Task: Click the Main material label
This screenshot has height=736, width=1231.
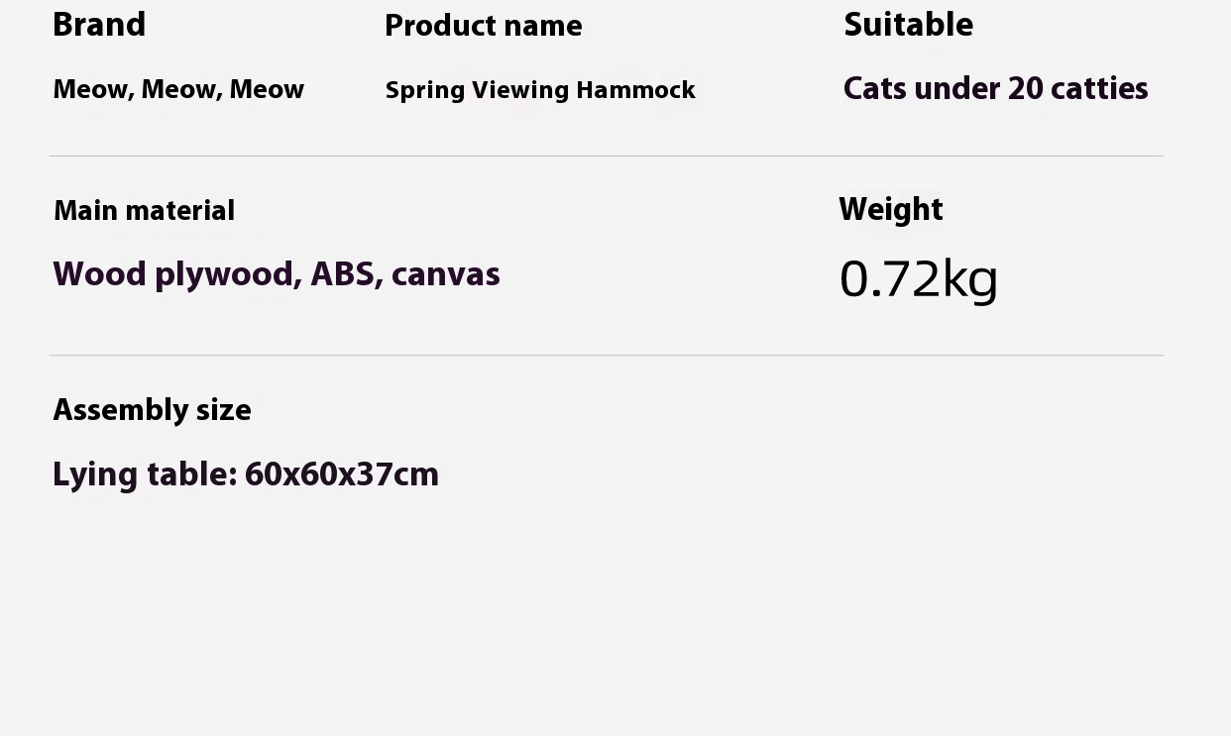Action: pyautogui.click(x=144, y=210)
